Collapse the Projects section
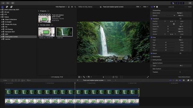This screenshot has height=108, width=193. [x=39, y=11]
